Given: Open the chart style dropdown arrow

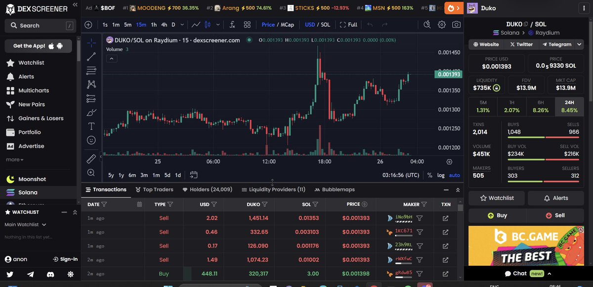Looking at the screenshot, I should 219,25.
